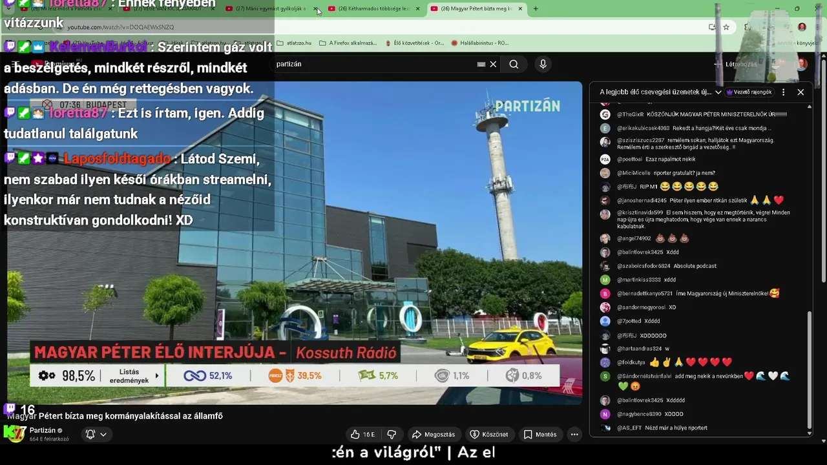This screenshot has height=465, width=827.
Task: Open the on-screen keyboard icon in search box
Action: pos(481,64)
